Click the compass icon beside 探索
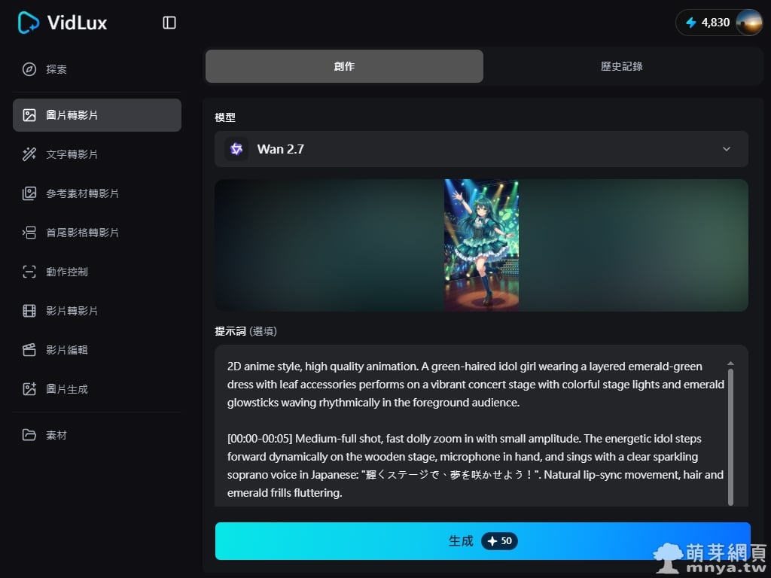Viewport: 771px width, 578px height. (29, 69)
